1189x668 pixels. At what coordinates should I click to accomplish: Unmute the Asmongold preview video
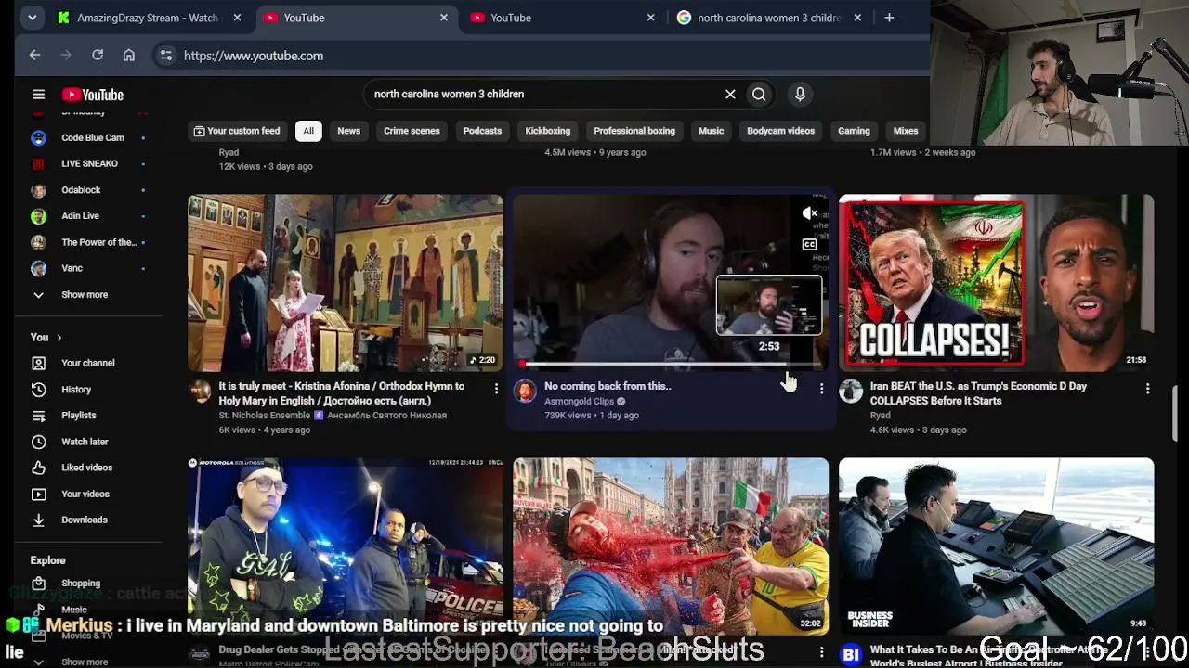(809, 214)
